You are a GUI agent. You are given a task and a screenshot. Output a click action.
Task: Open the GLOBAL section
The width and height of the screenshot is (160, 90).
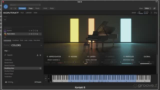click(147, 57)
